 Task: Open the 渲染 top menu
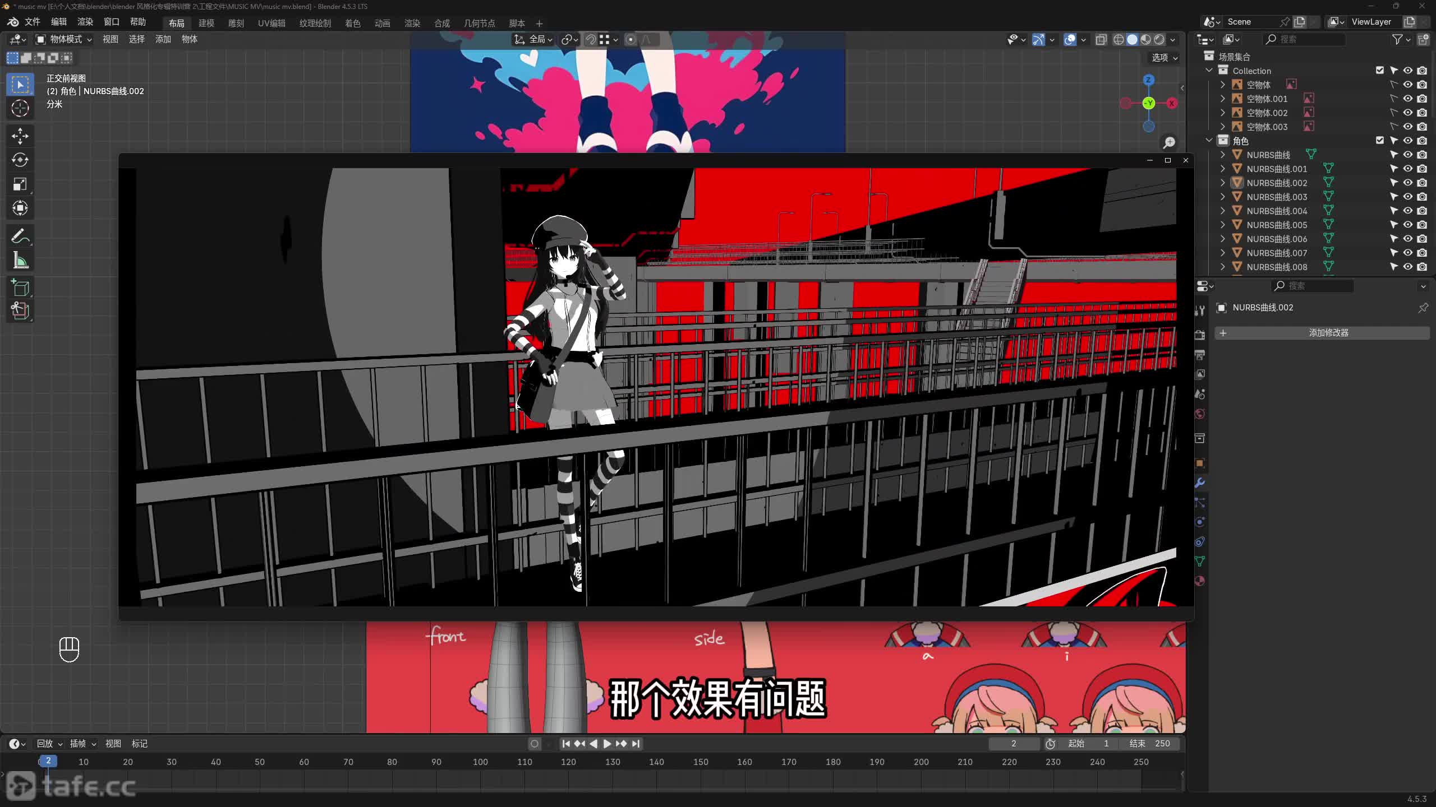tap(85, 22)
